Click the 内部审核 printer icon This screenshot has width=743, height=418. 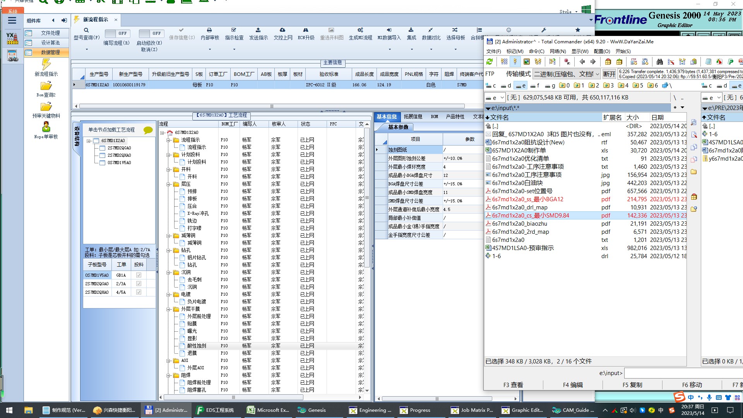tap(209, 30)
